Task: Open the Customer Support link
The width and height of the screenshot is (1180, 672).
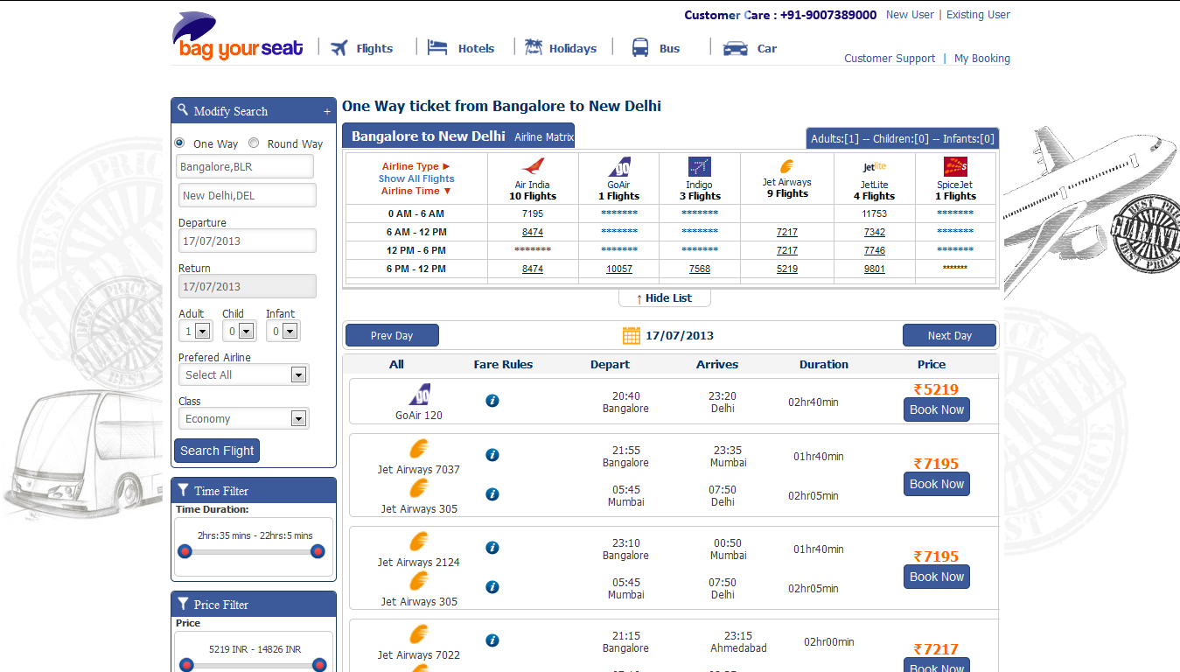Action: [x=890, y=59]
